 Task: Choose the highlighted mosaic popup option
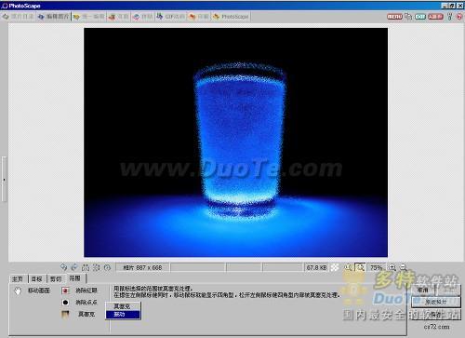coord(123,315)
